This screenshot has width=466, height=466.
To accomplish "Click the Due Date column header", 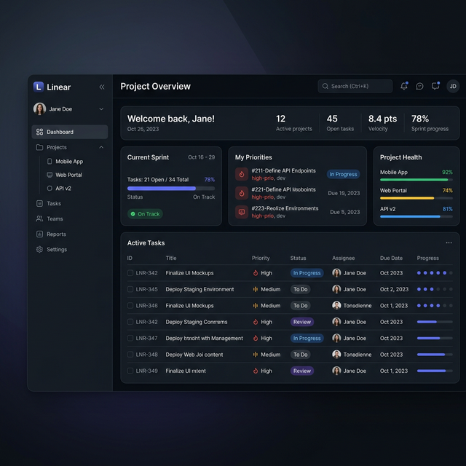I will tap(391, 258).
